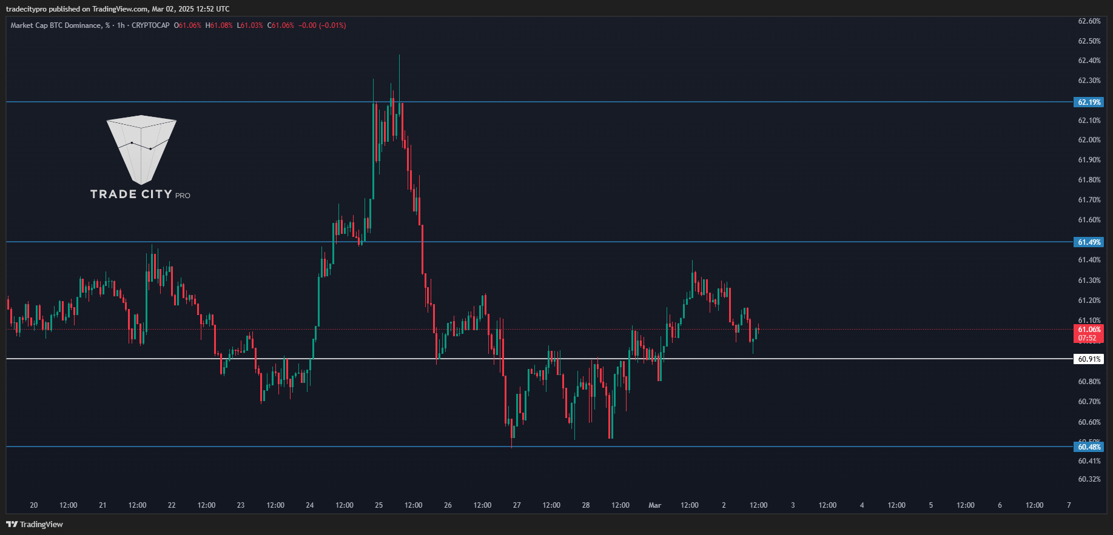Screen dimensions: 1113x535
Task: Click the 62.60% price axis label
Action: click(x=1089, y=21)
